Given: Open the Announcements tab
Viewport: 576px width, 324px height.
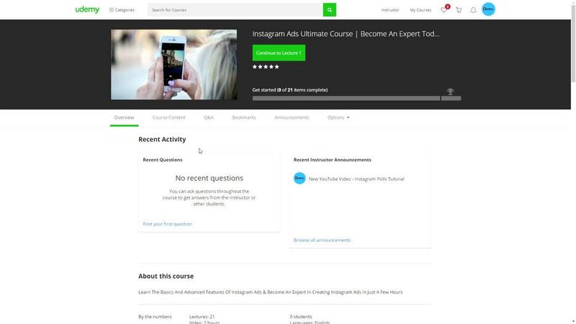Looking at the screenshot, I should 292,117.
